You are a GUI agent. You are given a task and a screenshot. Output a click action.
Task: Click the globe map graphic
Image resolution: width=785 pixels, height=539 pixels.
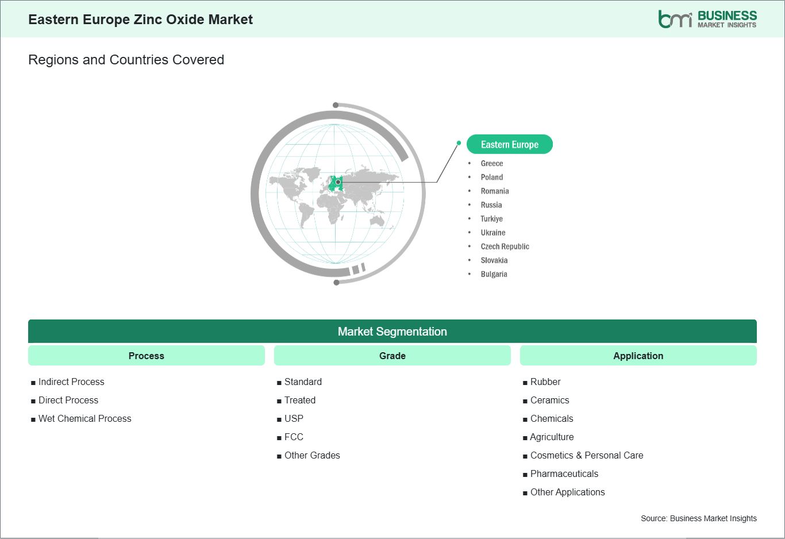(x=337, y=194)
